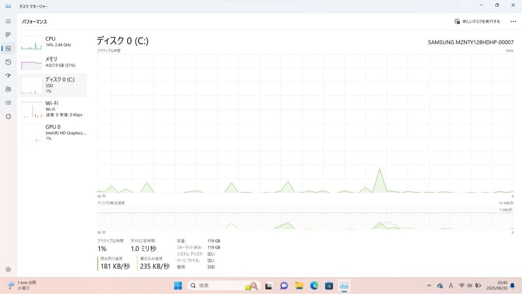Click 新しいタスクを実行する button
The image size is (522, 294).
(477, 21)
